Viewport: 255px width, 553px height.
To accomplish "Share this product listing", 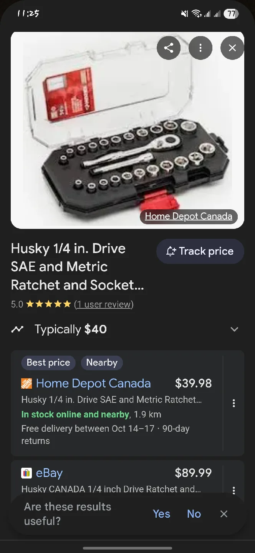I will point(169,48).
